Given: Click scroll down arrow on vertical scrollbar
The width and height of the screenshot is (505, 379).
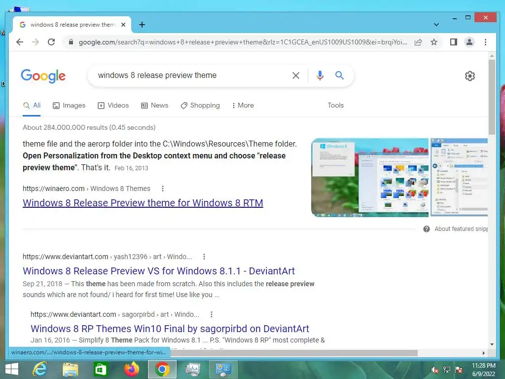Looking at the screenshot, I should point(492,344).
